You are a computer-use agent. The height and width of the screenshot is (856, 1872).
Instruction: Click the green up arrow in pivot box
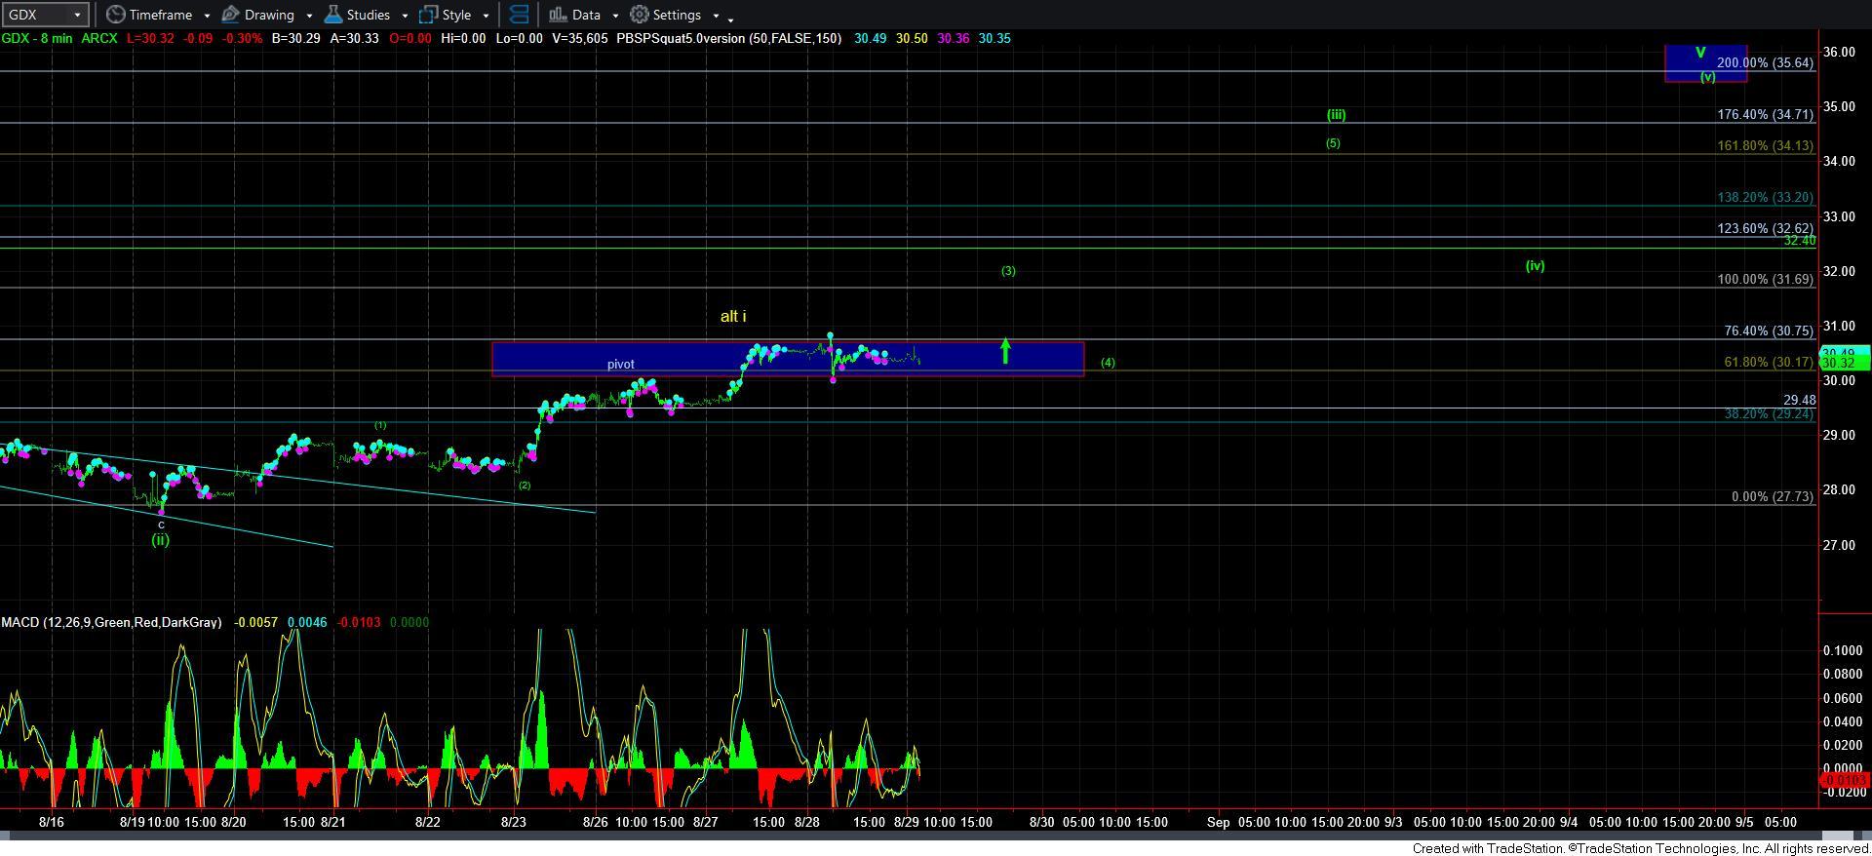coord(1005,351)
